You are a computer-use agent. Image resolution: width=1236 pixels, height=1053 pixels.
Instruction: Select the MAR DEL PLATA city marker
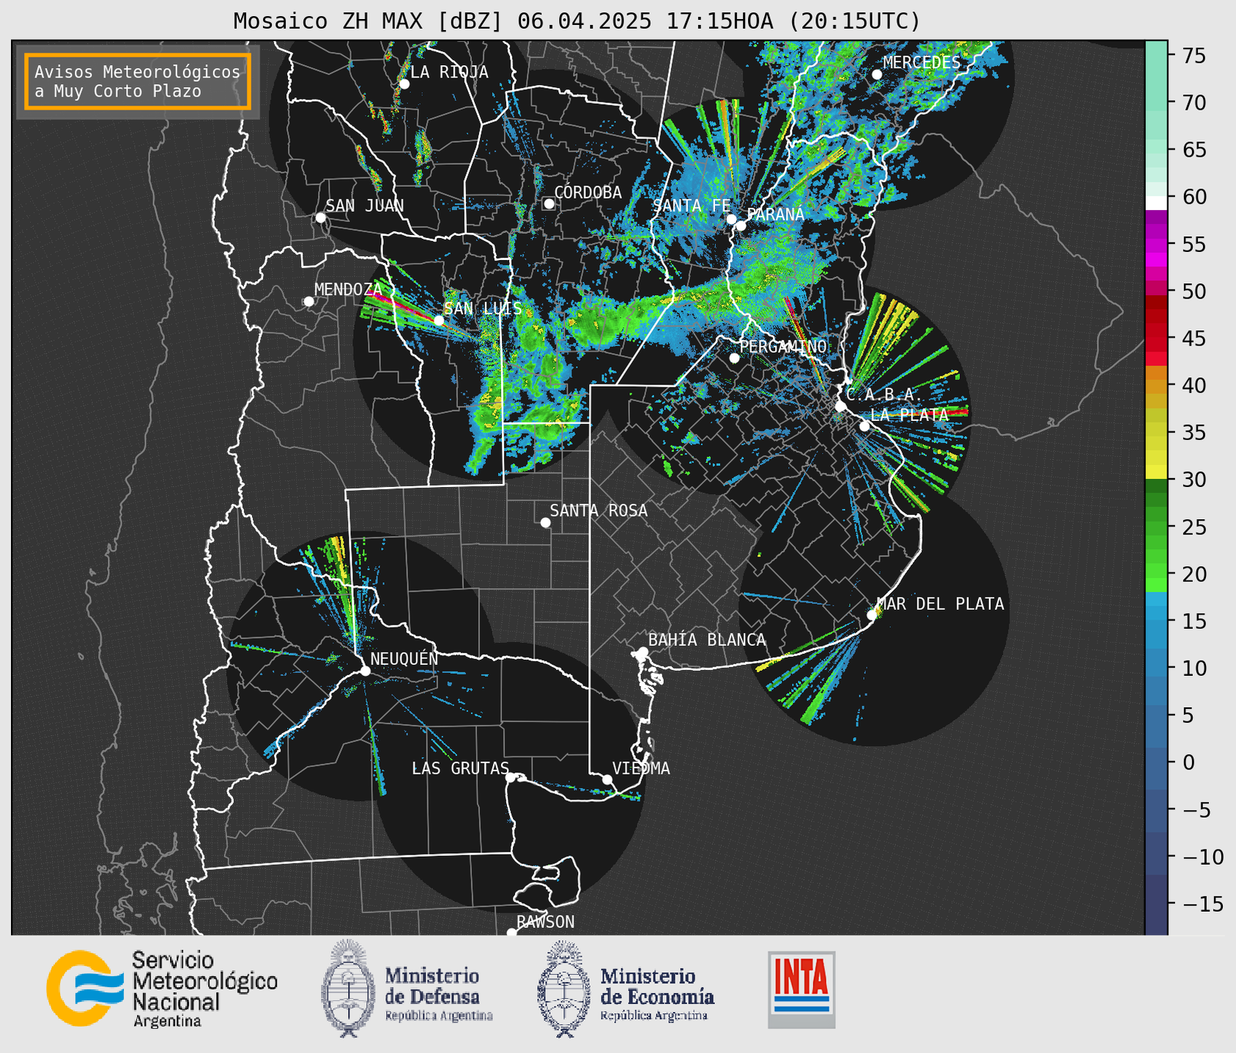872,615
